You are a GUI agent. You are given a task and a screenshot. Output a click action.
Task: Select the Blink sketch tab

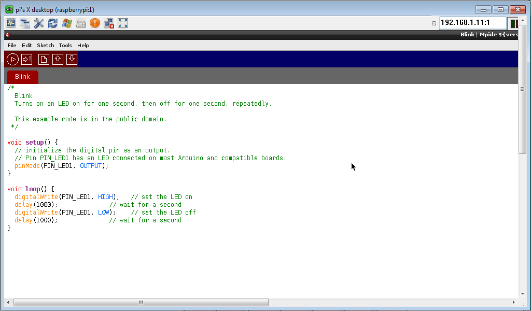tap(22, 77)
